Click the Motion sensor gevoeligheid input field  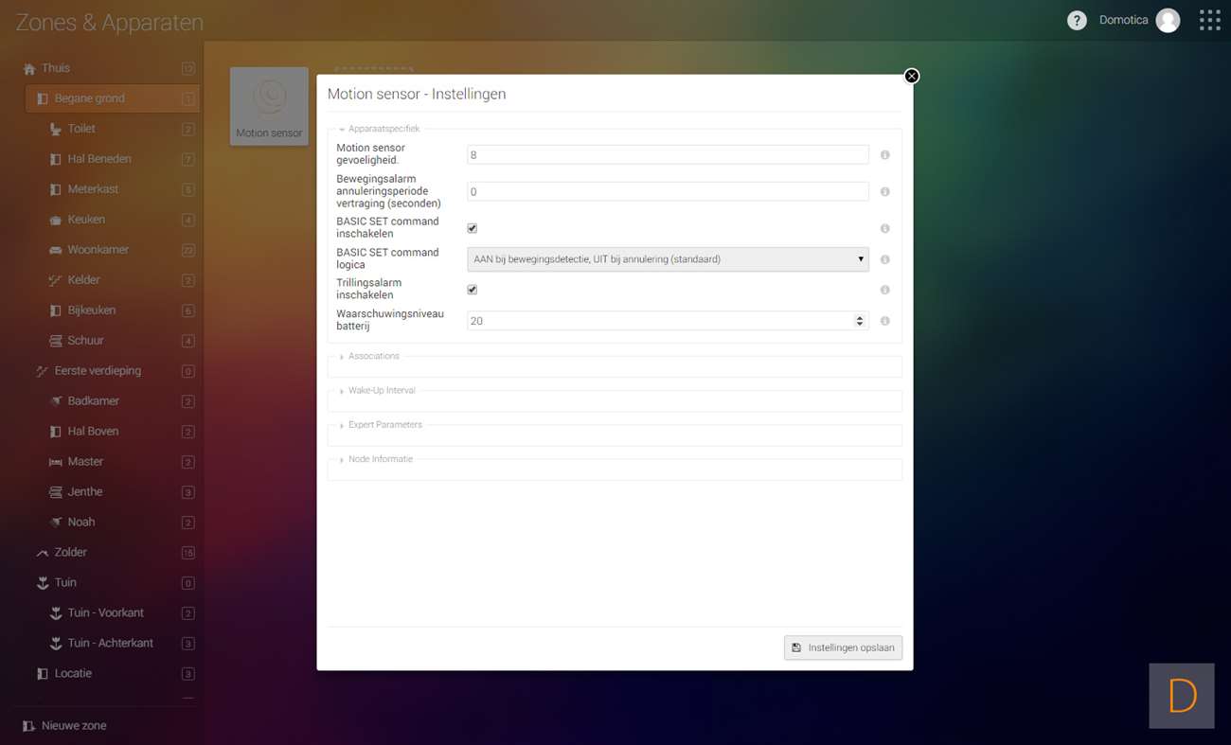668,154
